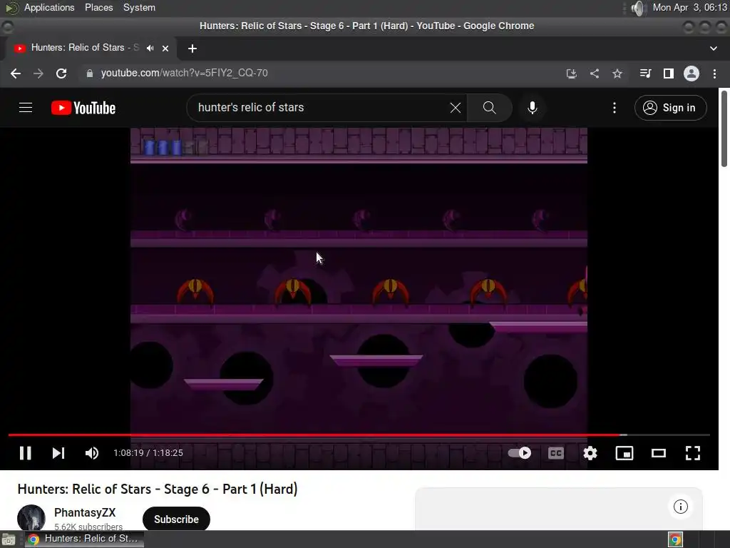
Task: Open video settings gear
Action: [590, 453]
